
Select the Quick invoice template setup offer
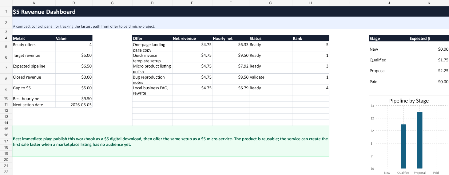(x=152, y=57)
